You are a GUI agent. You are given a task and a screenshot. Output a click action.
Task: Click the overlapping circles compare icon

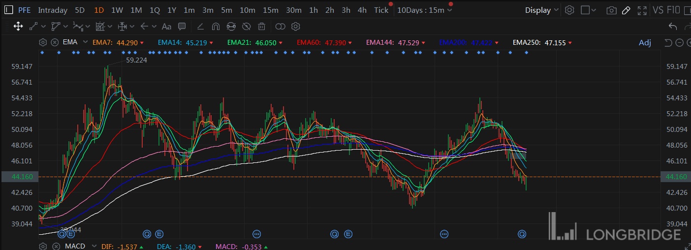click(x=281, y=27)
